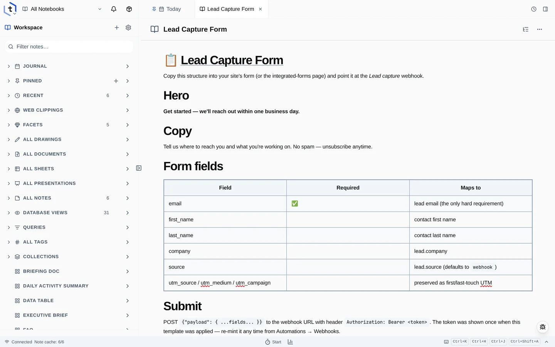Click the 'webhook' inline code in table
Image resolution: width=555 pixels, height=347 pixels.
483,267
